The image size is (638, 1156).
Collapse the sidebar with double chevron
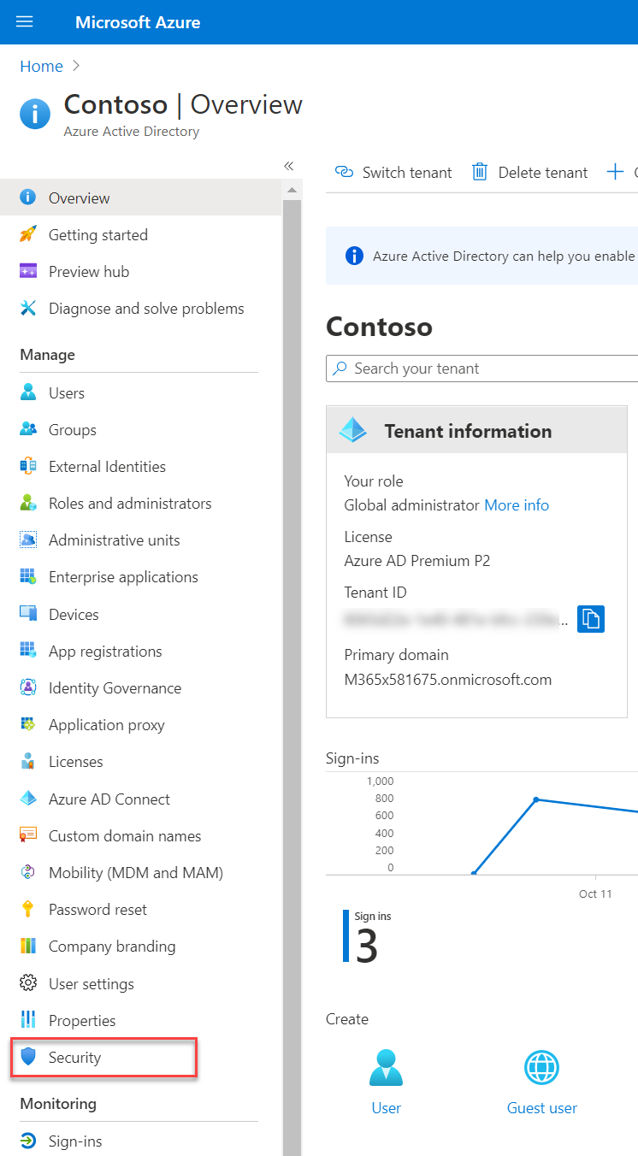(x=288, y=166)
